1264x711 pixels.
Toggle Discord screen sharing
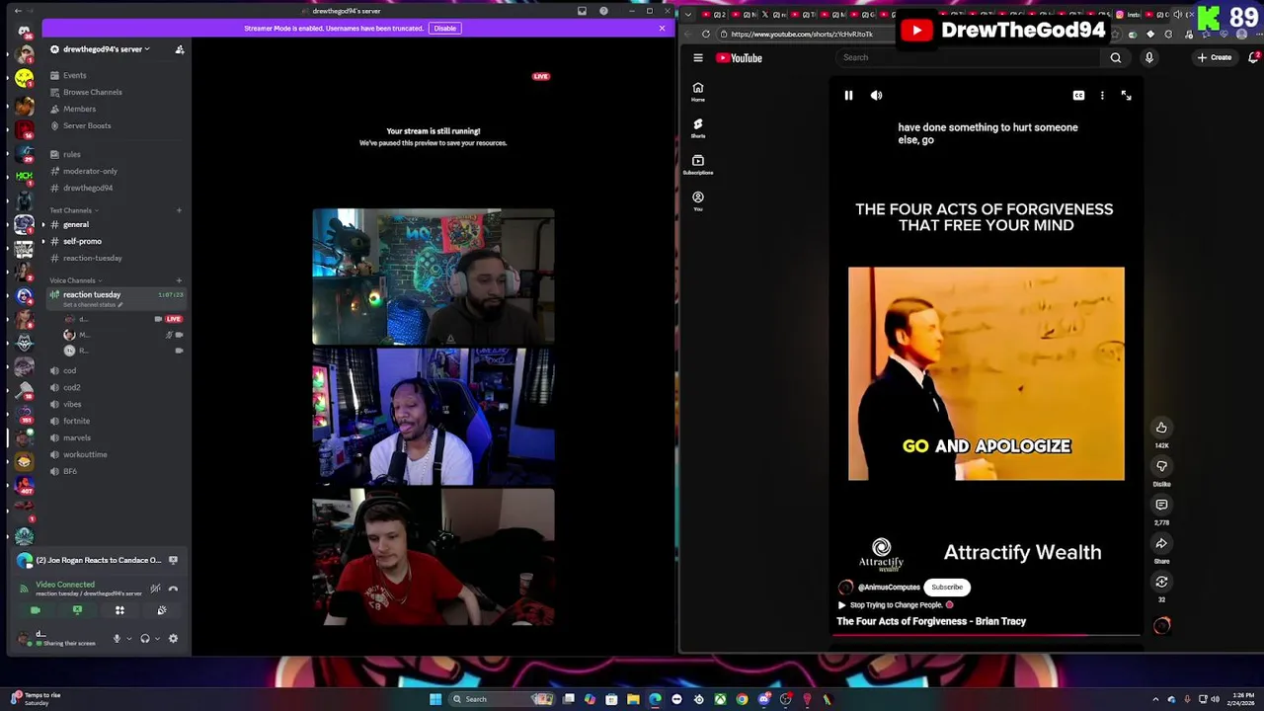point(77,610)
